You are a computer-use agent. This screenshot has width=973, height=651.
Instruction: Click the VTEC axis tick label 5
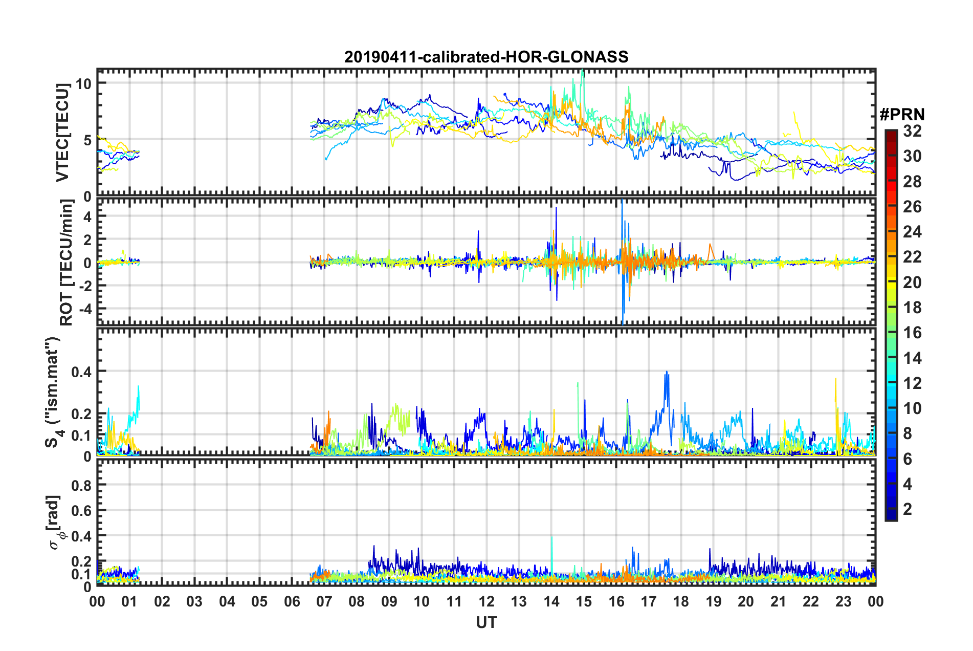coord(87,140)
